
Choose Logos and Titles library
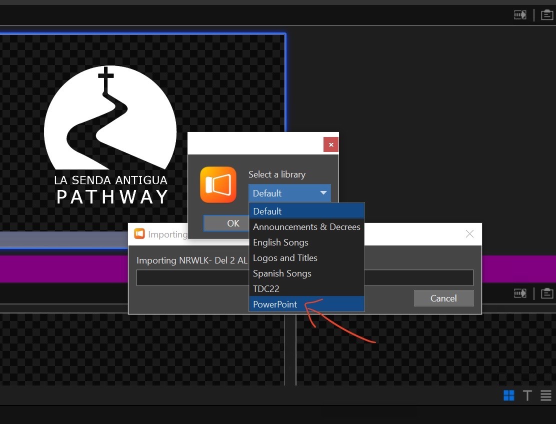click(306, 257)
